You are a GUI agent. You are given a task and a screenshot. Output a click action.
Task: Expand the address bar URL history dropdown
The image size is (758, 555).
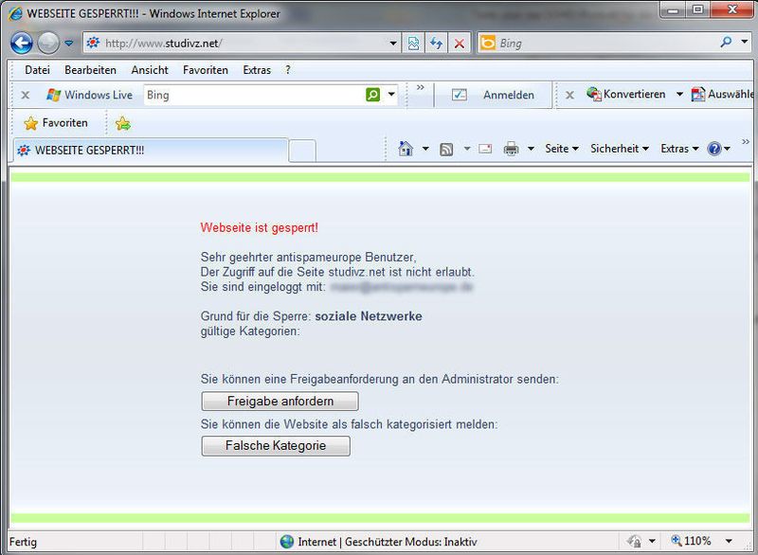click(393, 44)
